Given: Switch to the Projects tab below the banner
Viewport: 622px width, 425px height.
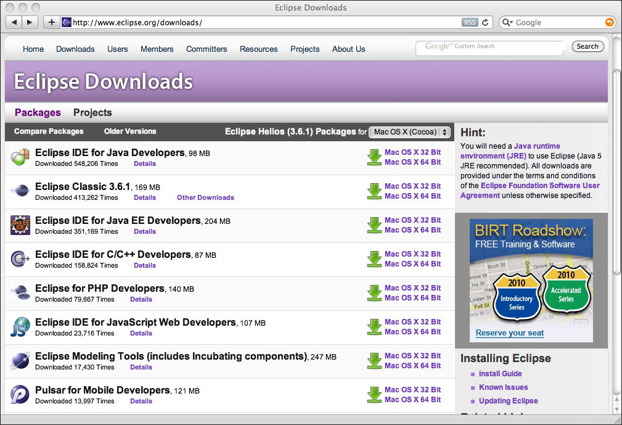Looking at the screenshot, I should tap(93, 112).
